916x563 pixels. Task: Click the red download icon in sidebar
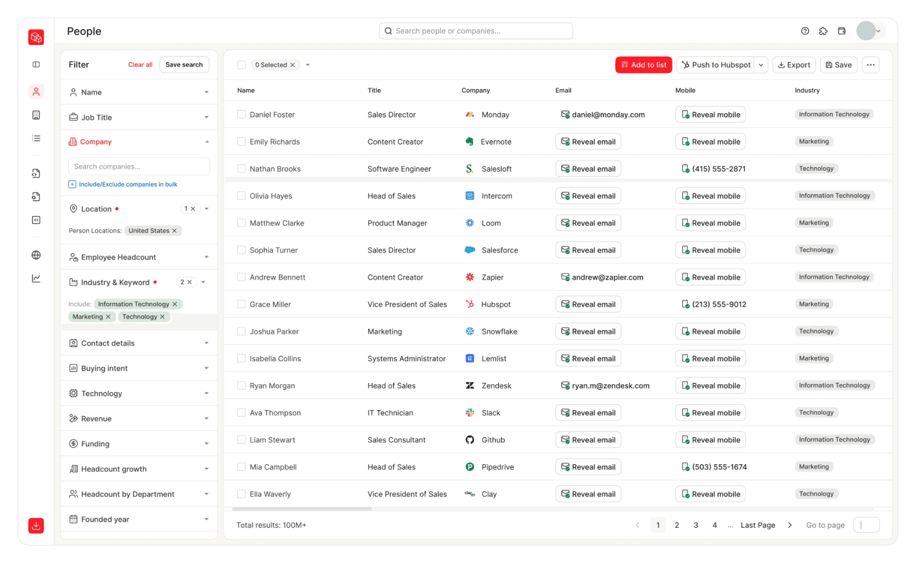tap(36, 526)
